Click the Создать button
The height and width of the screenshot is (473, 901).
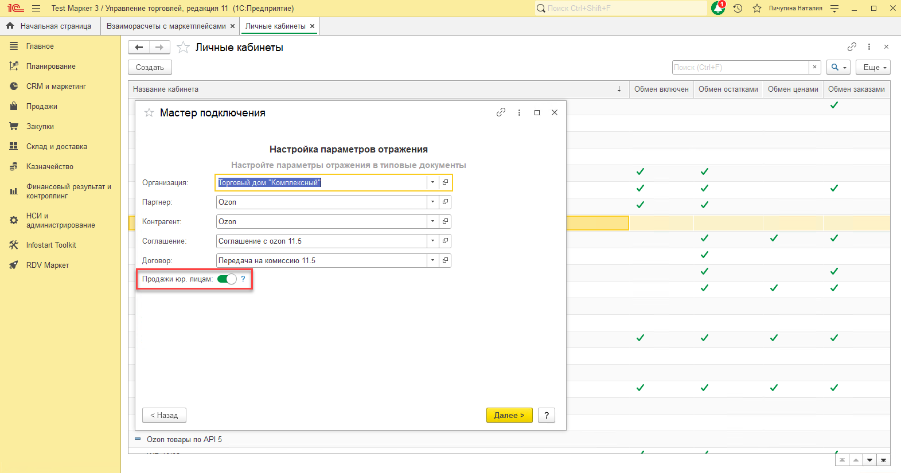point(150,67)
